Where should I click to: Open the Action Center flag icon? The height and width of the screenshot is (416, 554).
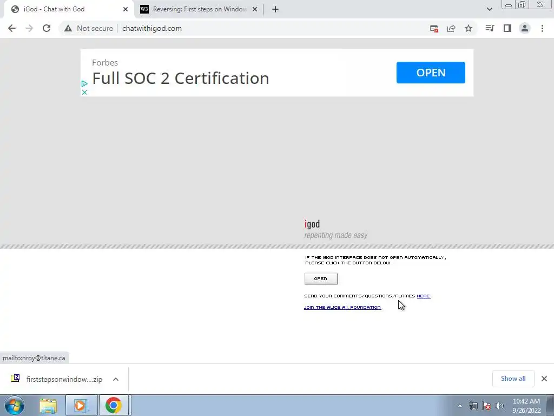(x=486, y=406)
